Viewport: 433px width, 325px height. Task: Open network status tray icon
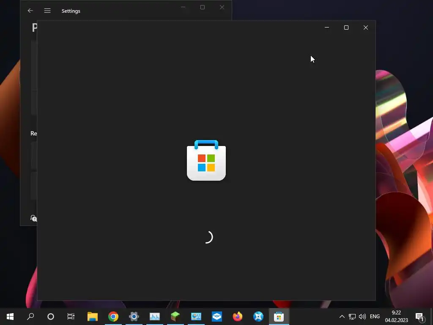pyautogui.click(x=352, y=317)
